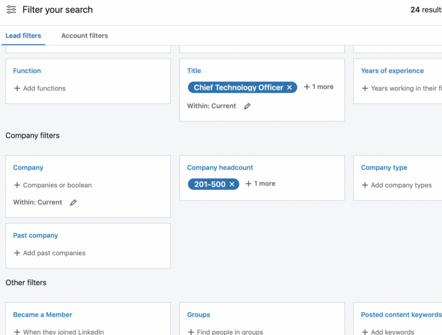Click When they joined LinkedIn text
This screenshot has height=335, width=442.
point(63,332)
